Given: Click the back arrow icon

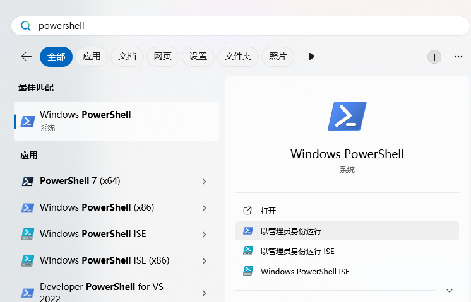Looking at the screenshot, I should [x=27, y=57].
